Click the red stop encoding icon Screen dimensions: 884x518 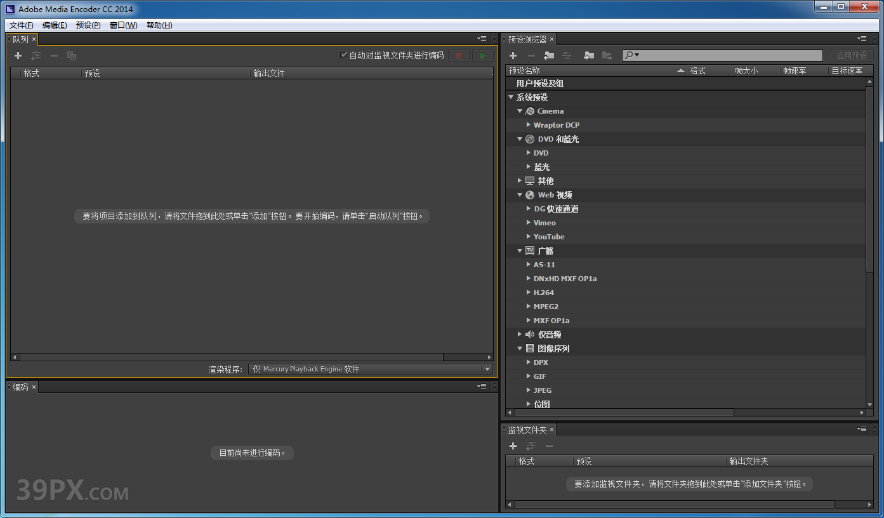click(458, 55)
